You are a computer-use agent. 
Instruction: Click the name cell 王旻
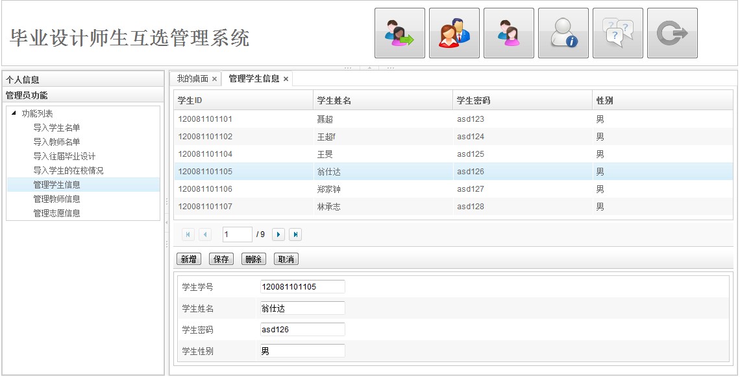click(325, 154)
